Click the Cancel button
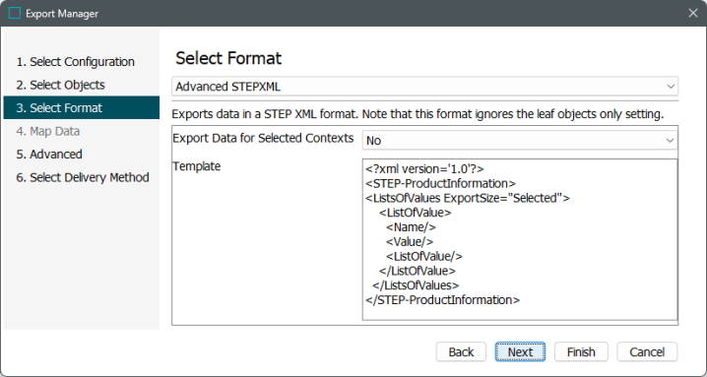This screenshot has height=377, width=707. click(x=647, y=351)
